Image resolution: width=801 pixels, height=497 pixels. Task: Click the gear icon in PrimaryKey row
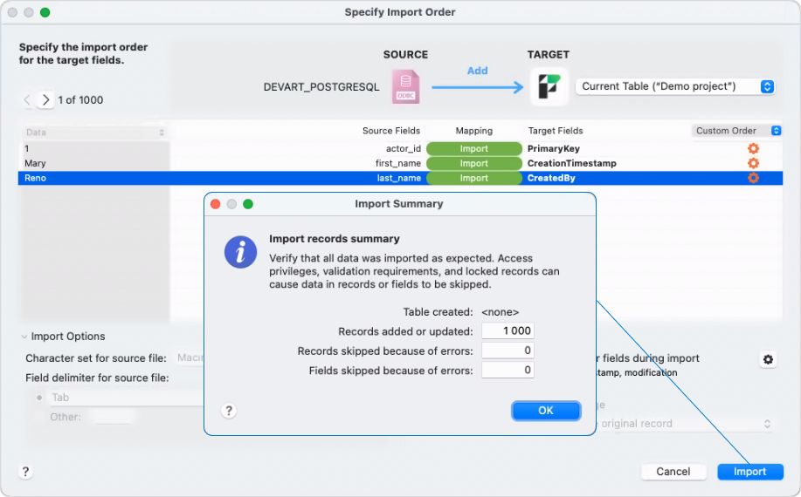click(x=753, y=148)
